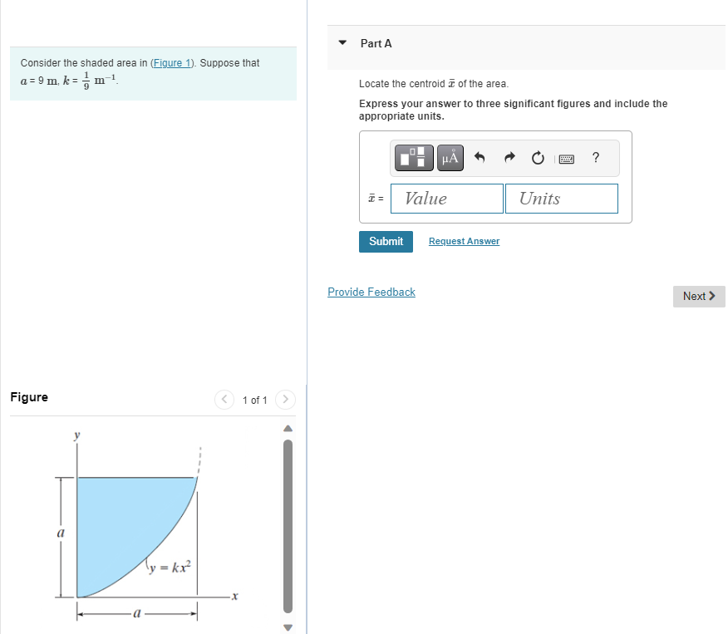Open the Figure 1 link in problem statement
728x634 pixels.
click(171, 62)
